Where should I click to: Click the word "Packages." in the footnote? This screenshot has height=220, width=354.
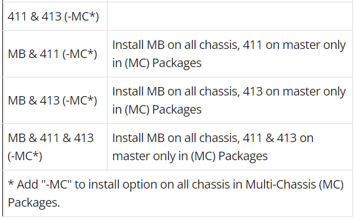pyautogui.click(x=34, y=202)
